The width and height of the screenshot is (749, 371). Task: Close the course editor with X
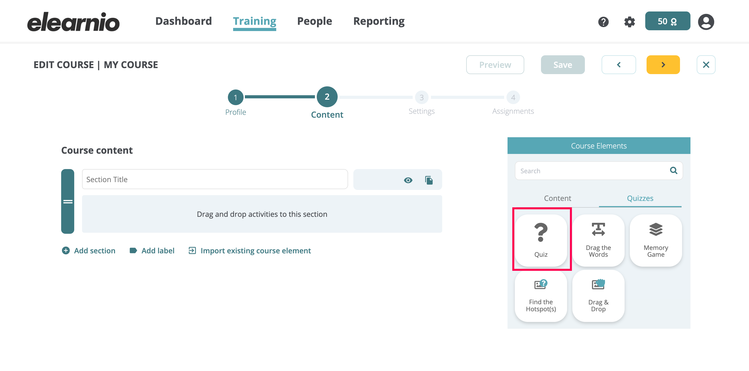point(706,65)
